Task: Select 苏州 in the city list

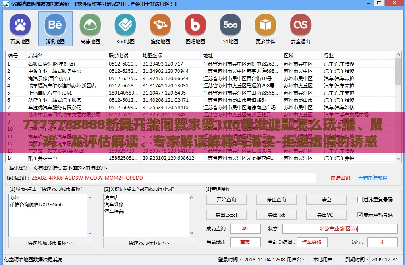Action: (15, 198)
